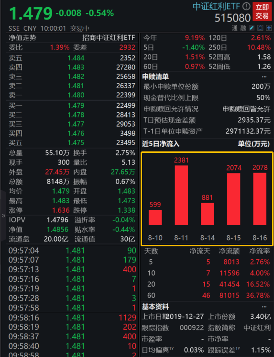Set a price alert with bell icon
Image resolution: width=274 pixels, height=357 pixels.
pos(260,28)
